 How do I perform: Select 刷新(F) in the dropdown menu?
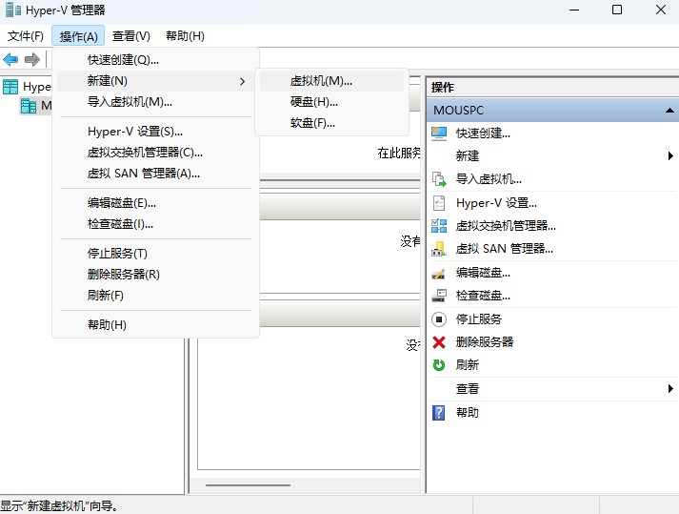[155, 296]
